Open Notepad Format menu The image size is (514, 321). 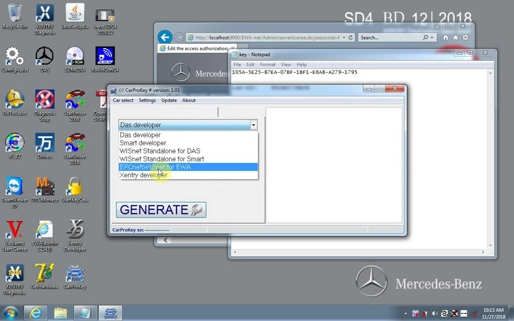click(x=267, y=65)
